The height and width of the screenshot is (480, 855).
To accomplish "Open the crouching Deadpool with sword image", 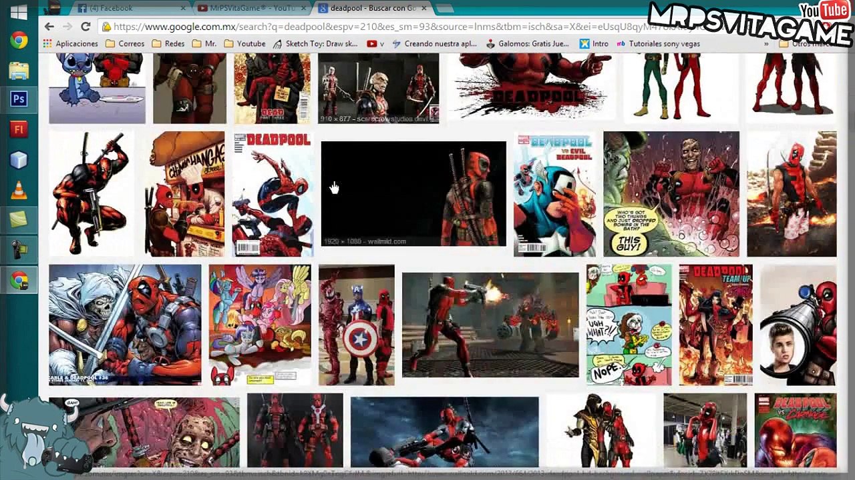I will 92,194.
